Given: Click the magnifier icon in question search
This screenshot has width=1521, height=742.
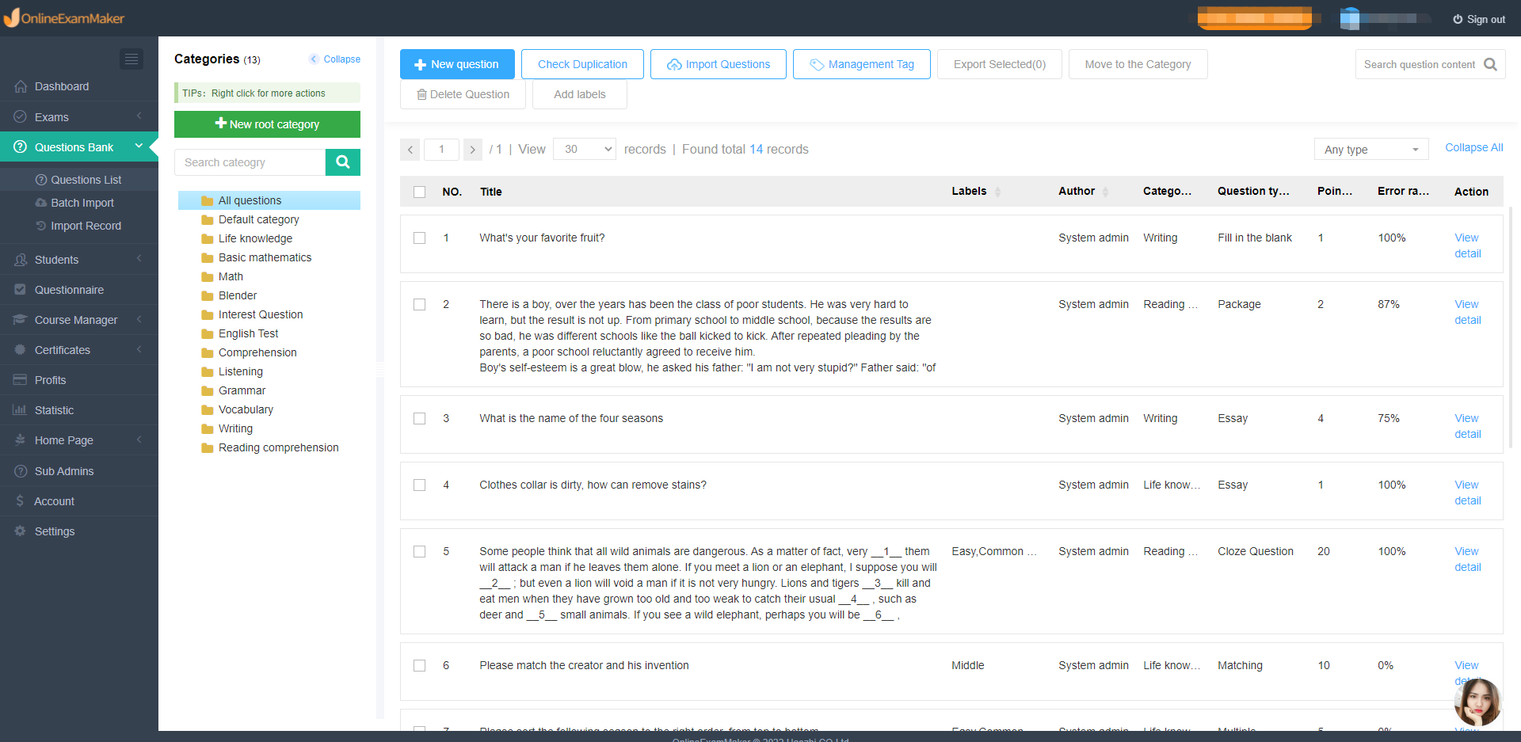Looking at the screenshot, I should click(1490, 64).
